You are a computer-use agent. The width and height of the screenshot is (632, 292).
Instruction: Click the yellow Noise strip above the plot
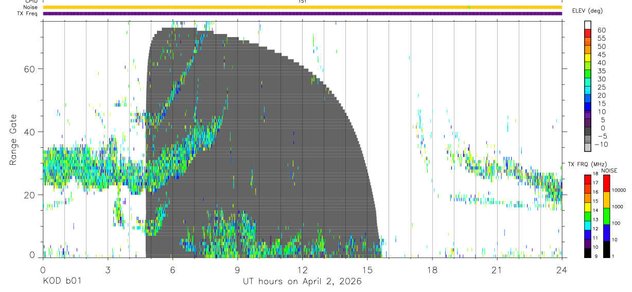(x=302, y=7)
